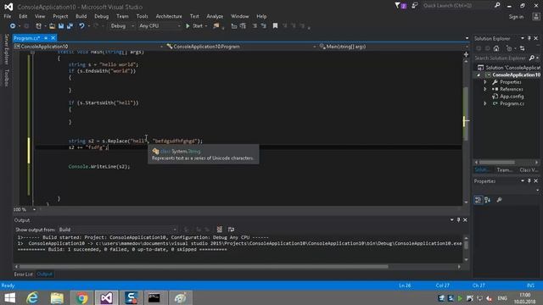Toggle auto-hide pin on Properties panel
The width and height of the screenshot is (543, 305).
pyautogui.click(x=529, y=180)
